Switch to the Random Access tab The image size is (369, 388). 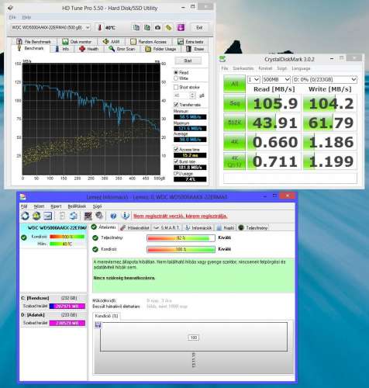[x=149, y=42]
